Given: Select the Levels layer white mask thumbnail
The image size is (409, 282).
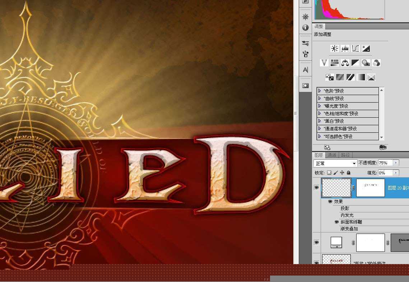Looking at the screenshot, I should click(x=370, y=243).
